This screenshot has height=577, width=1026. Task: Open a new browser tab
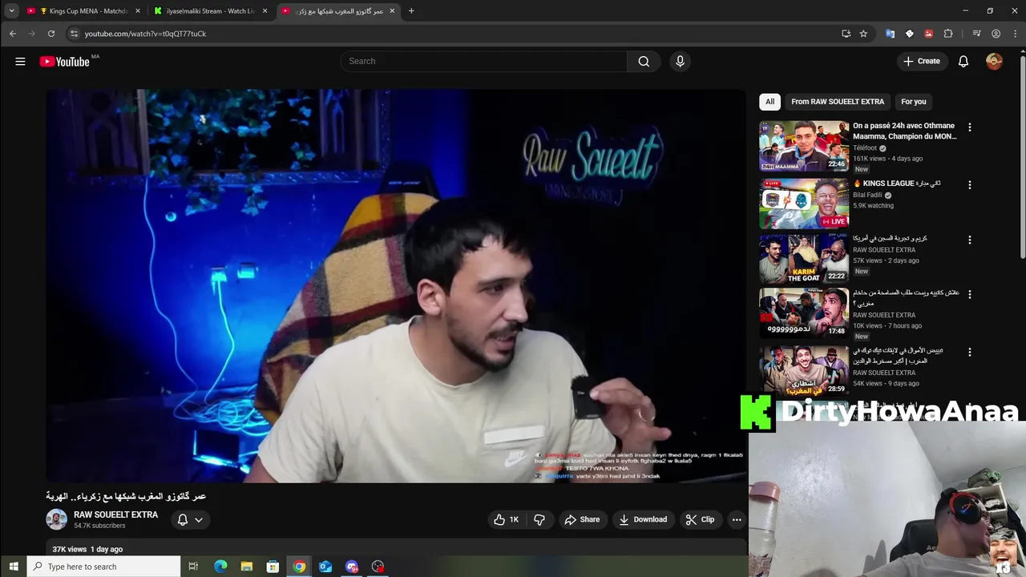click(x=411, y=11)
